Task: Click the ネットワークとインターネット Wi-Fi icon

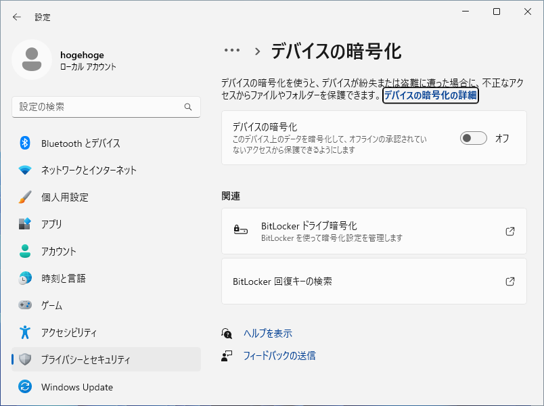Action: tap(25, 170)
